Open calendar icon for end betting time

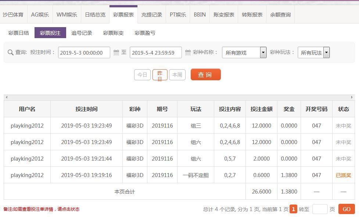(188, 52)
